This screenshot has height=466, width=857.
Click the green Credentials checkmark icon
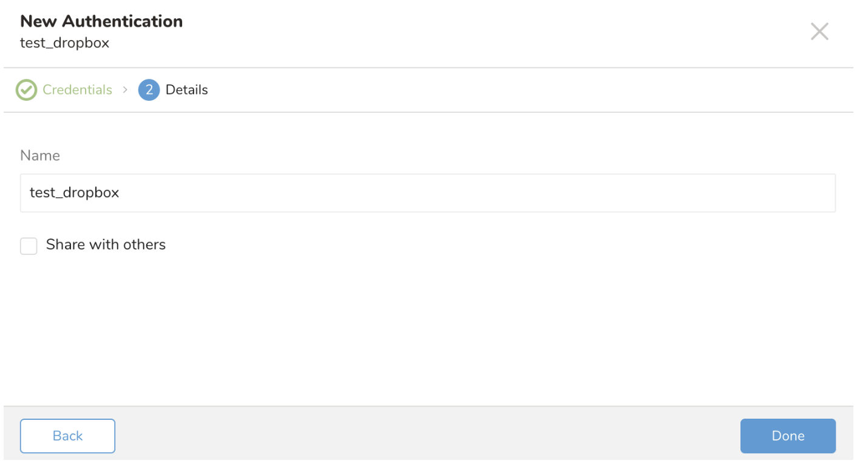click(x=26, y=90)
